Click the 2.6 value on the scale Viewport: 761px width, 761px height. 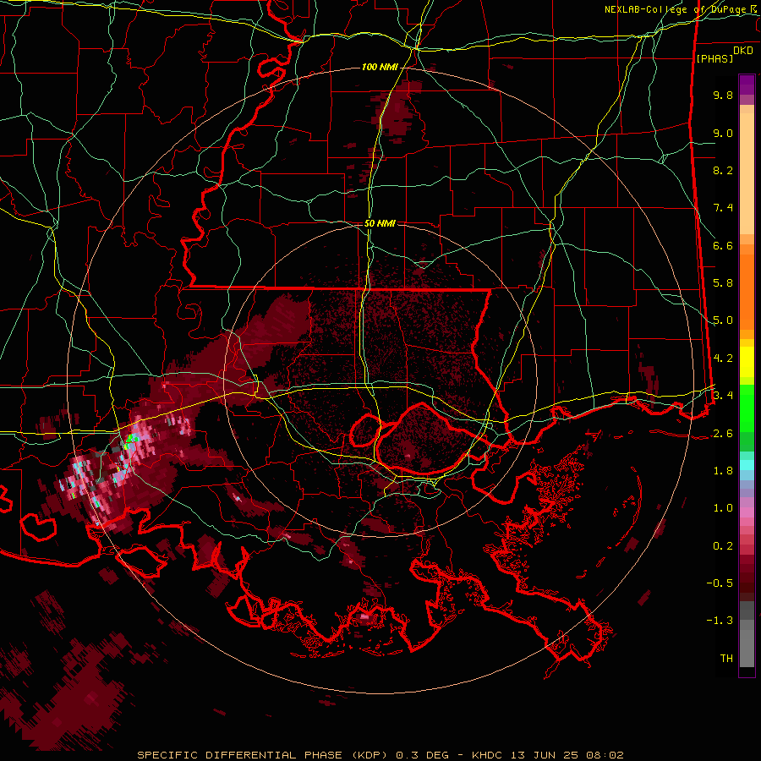point(723,434)
